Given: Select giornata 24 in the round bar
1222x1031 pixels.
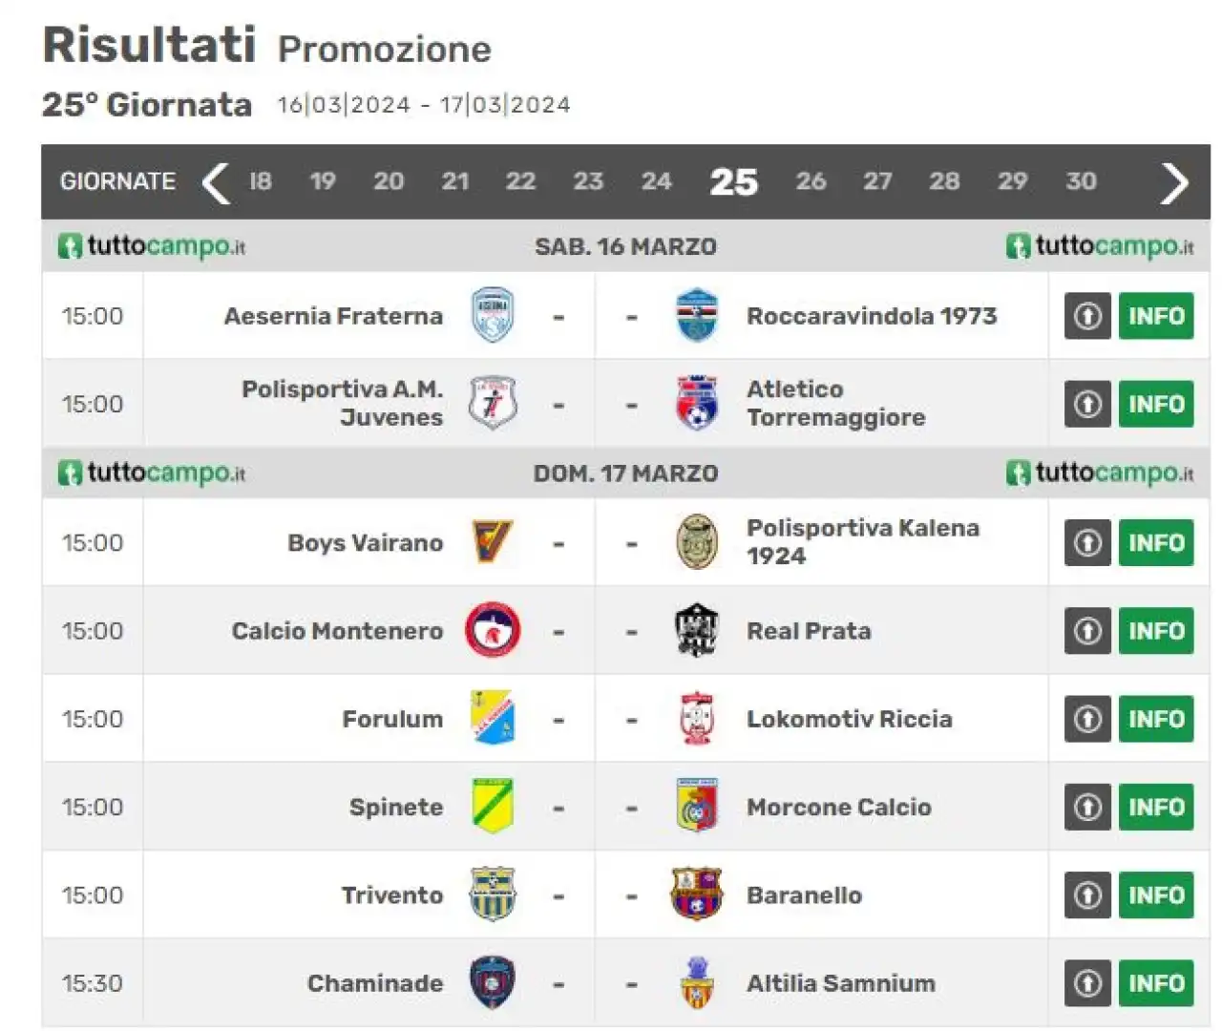Looking at the screenshot, I should pos(656,181).
